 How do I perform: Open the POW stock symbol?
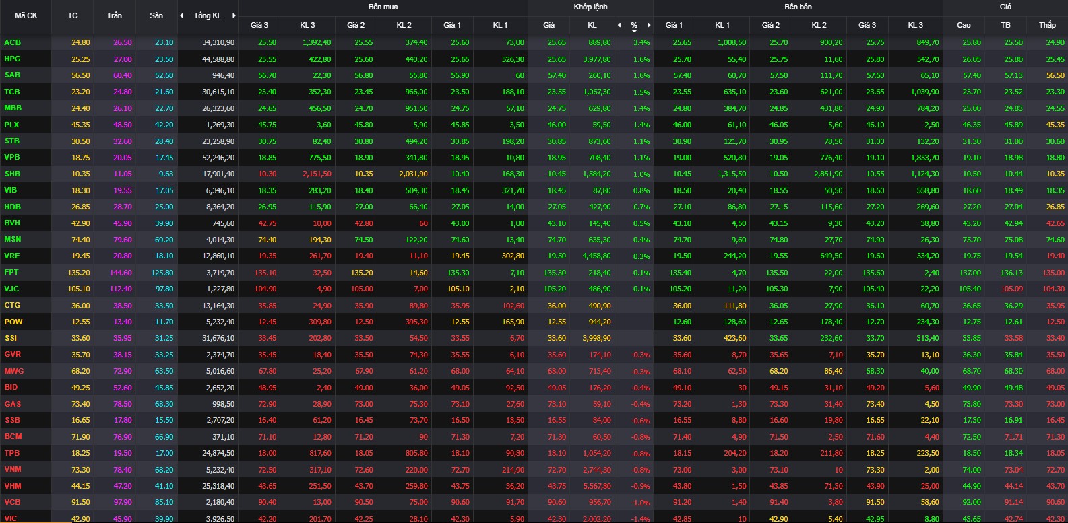(13, 322)
